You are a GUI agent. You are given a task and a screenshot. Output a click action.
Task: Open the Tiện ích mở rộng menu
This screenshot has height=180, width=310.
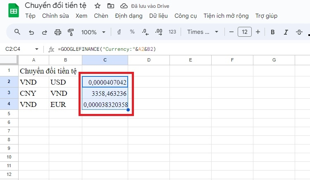[x=226, y=16]
